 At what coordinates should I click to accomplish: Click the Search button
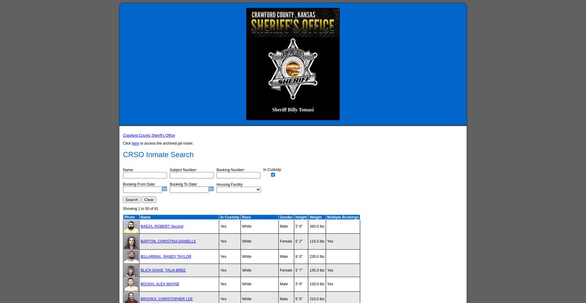click(x=132, y=200)
